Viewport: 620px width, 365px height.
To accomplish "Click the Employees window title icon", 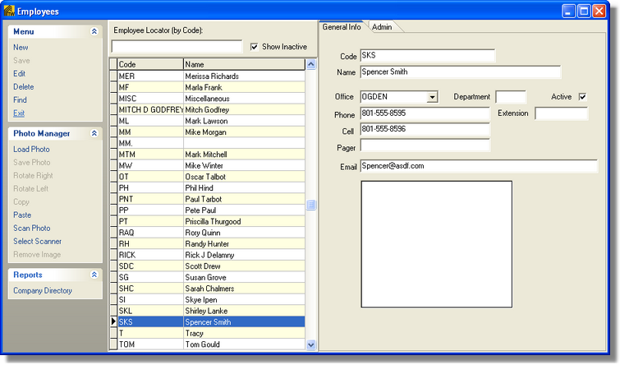I will pyautogui.click(x=10, y=11).
